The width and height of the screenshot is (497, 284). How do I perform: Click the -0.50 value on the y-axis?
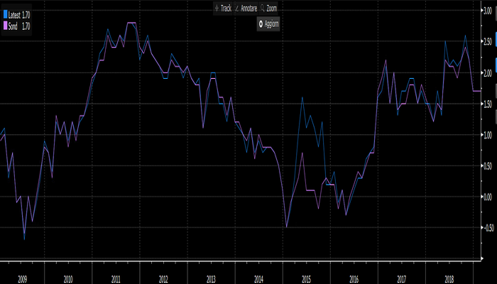click(x=486, y=228)
